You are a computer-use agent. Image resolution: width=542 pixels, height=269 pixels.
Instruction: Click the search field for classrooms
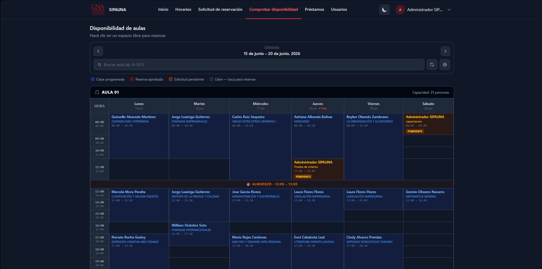(259, 65)
